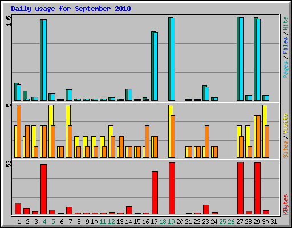Screen dimensions: 292x228
Task: Click day '3' on the x-axis
Action: [x=36, y=222]
